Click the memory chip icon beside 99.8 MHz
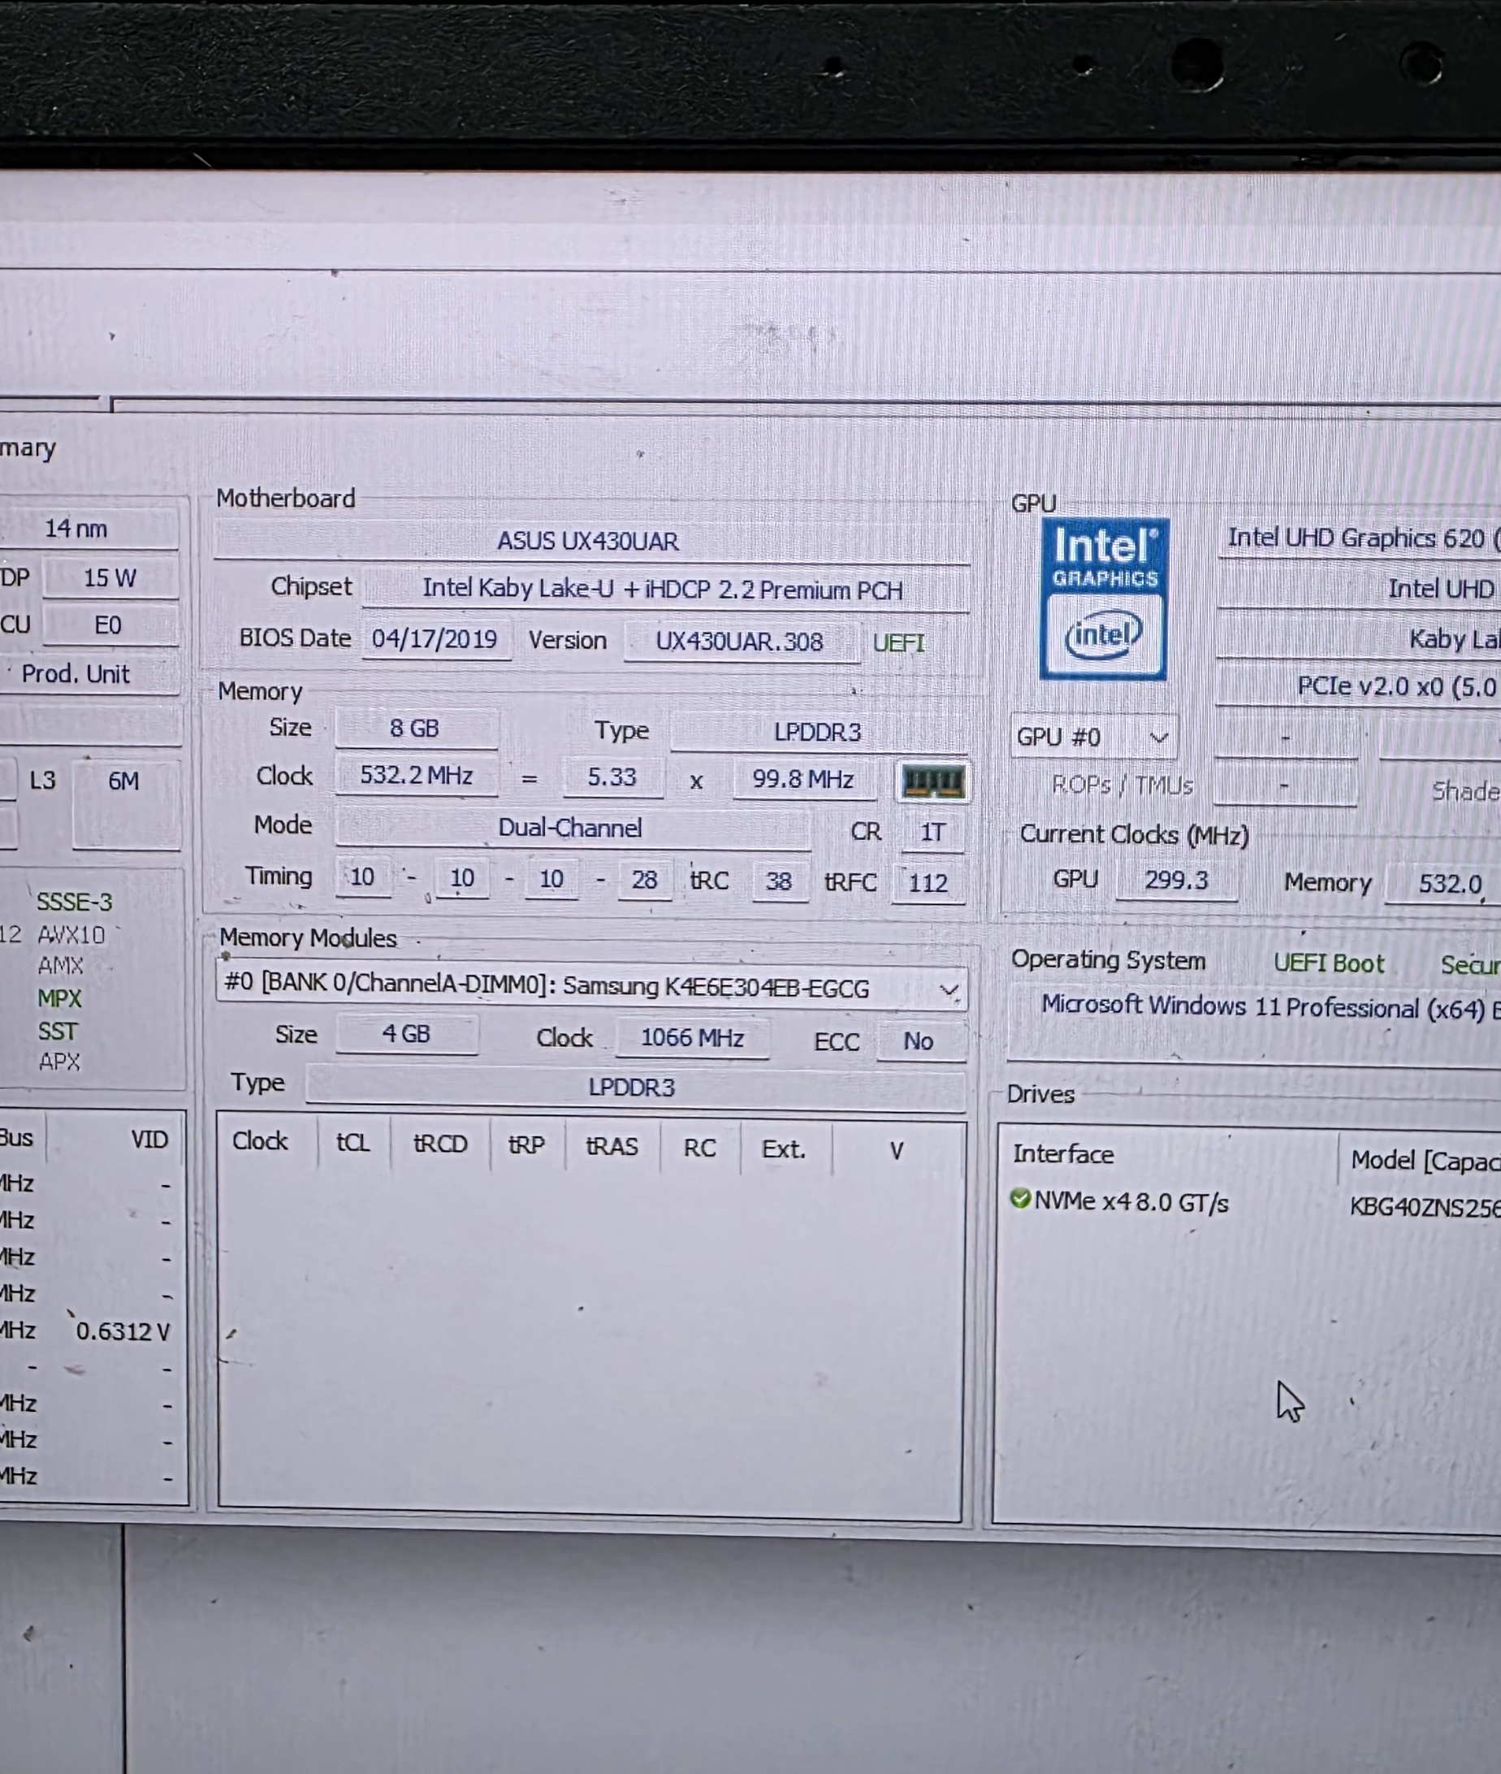This screenshot has height=1774, width=1501. (932, 781)
